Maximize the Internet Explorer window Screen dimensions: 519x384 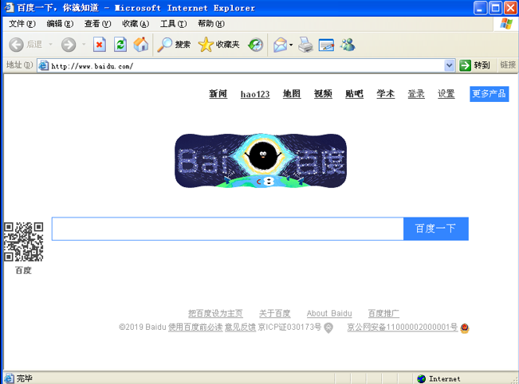496,8
